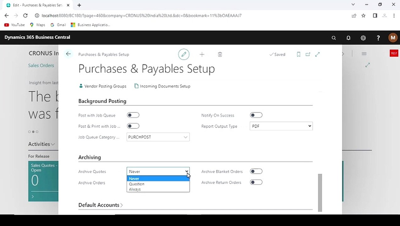Open Sales Orders link on home page
Image resolution: width=400 pixels, height=226 pixels.
41,65
